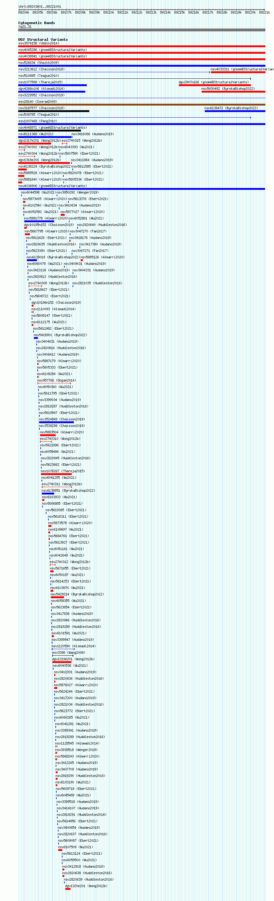Click the chrX:89203601..89221001 region label
Viewport: 274px width, 901px height.
point(39,6)
